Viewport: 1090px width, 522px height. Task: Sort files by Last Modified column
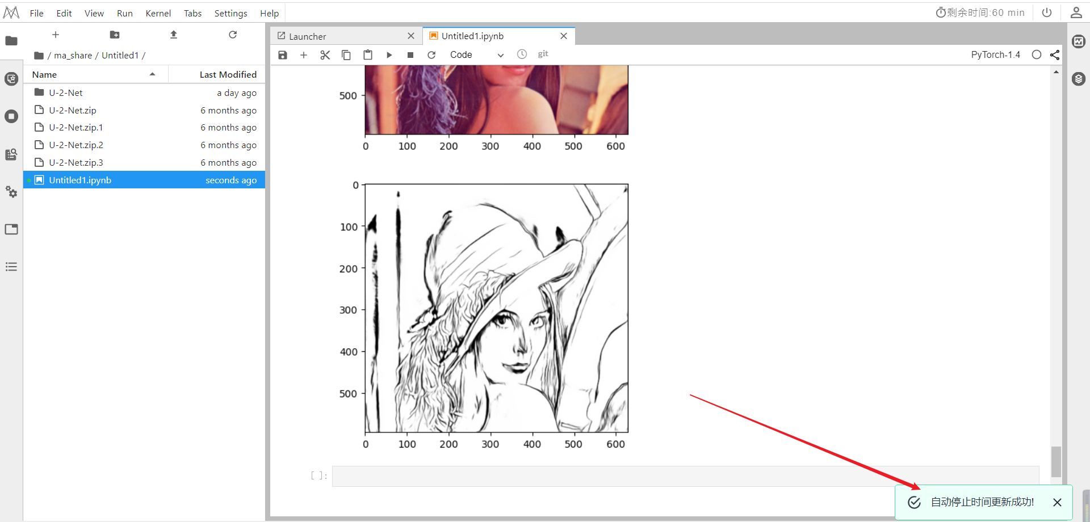point(217,74)
